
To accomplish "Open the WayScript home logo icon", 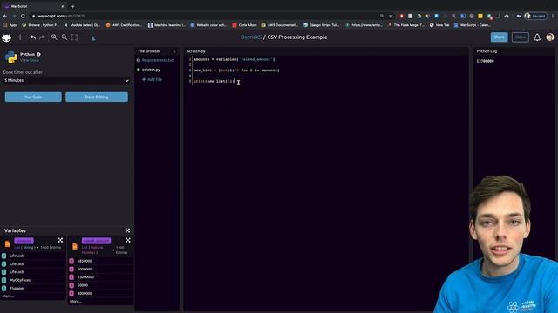I will point(6,37).
